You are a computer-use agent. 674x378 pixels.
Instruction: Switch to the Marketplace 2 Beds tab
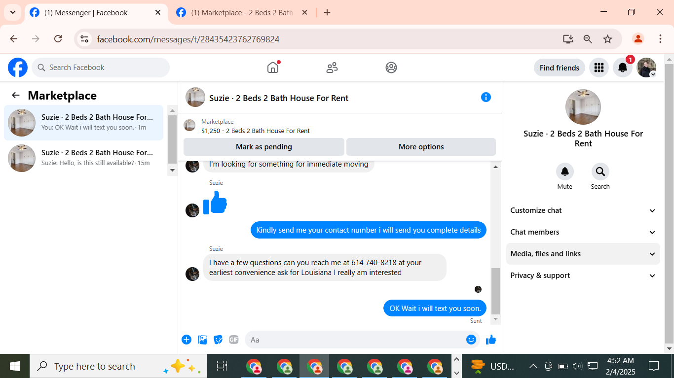pyautogui.click(x=242, y=13)
